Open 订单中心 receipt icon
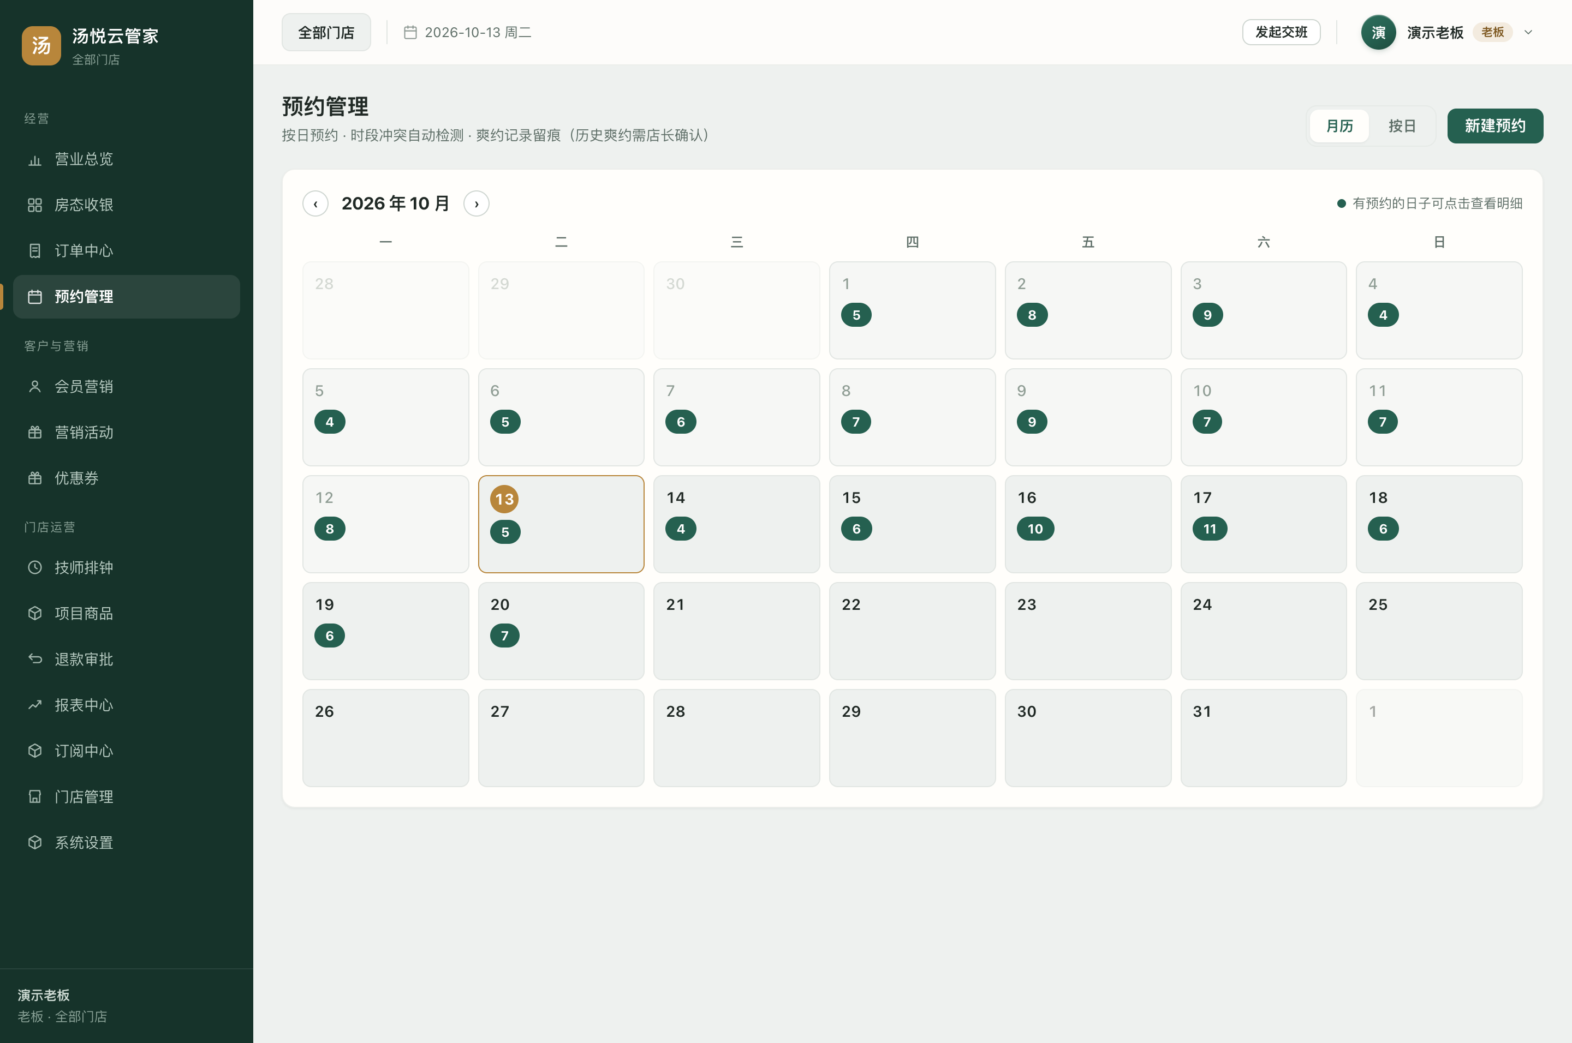 (34, 251)
